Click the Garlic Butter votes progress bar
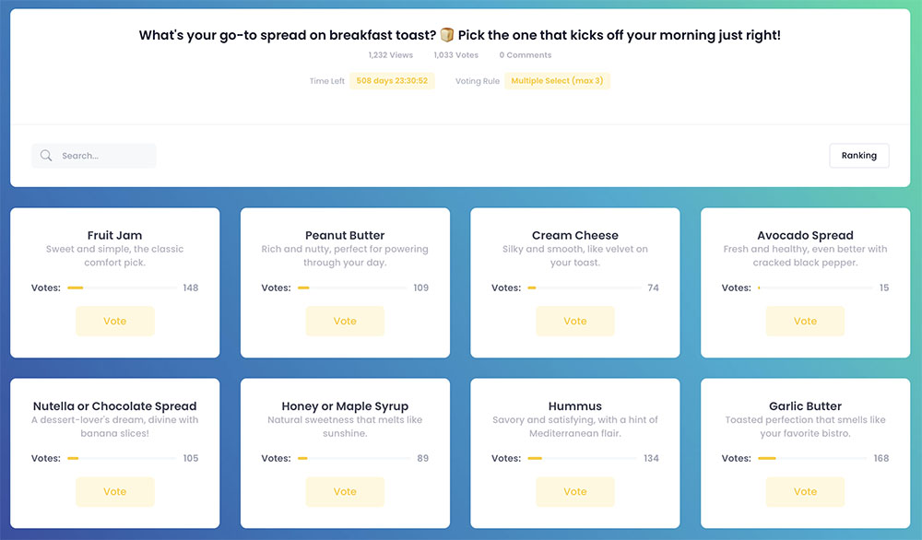The image size is (922, 540). pos(812,459)
